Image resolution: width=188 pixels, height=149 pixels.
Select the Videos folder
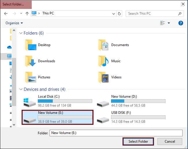click(110, 77)
